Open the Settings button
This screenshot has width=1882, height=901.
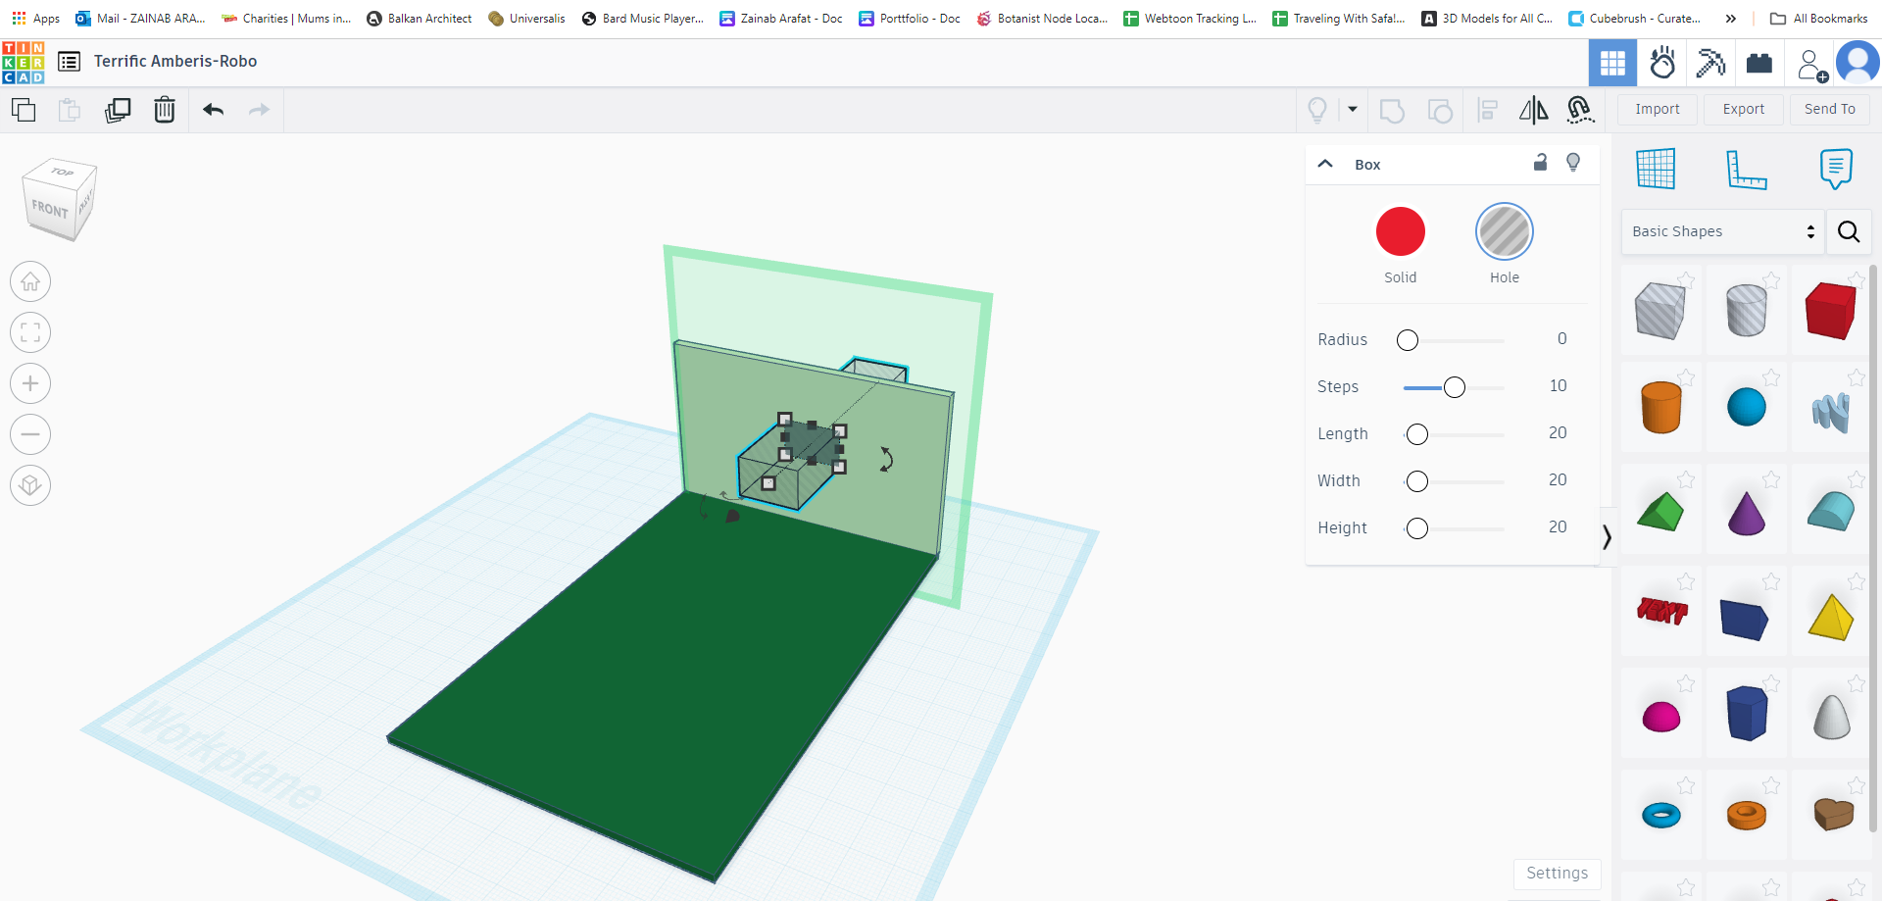(1558, 874)
